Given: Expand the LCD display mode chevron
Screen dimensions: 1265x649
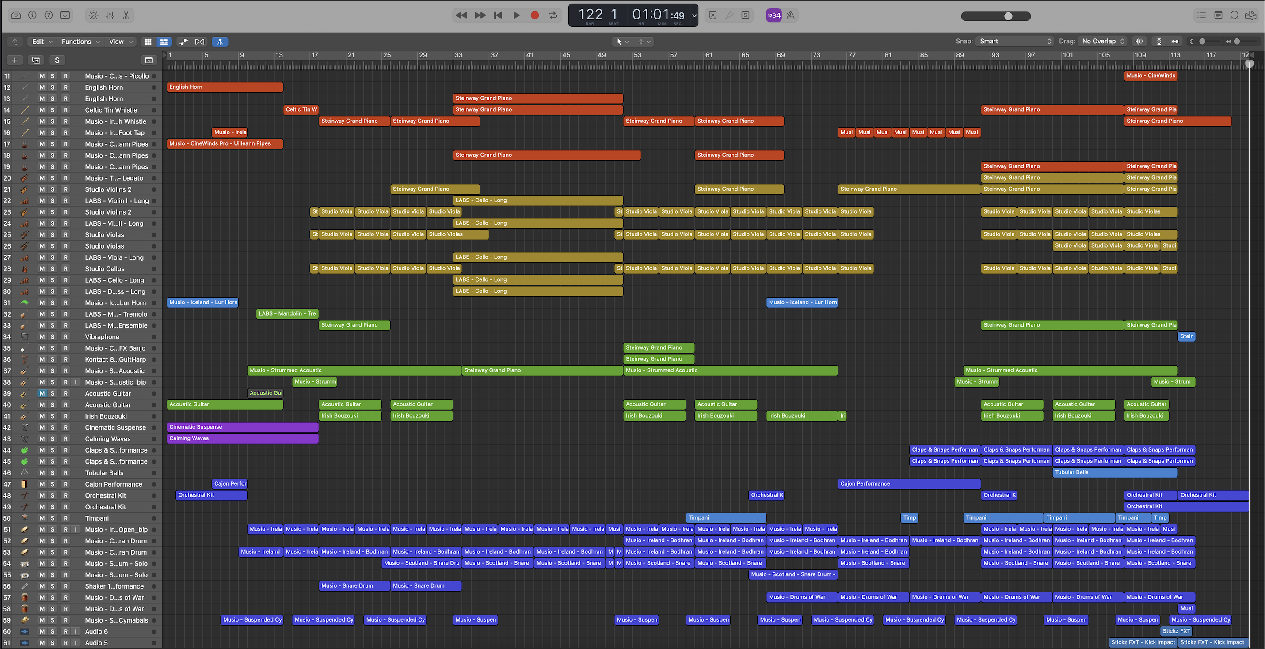Looking at the screenshot, I should coord(694,15).
